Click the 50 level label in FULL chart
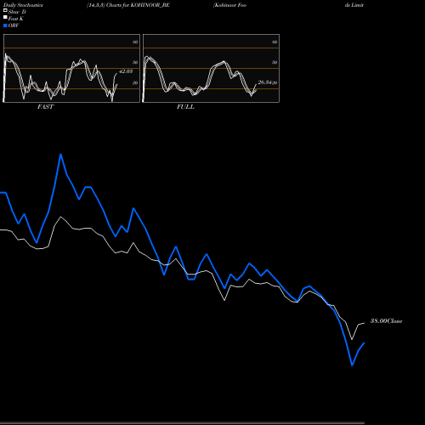This screenshot has width=425, height=425. coord(275,62)
